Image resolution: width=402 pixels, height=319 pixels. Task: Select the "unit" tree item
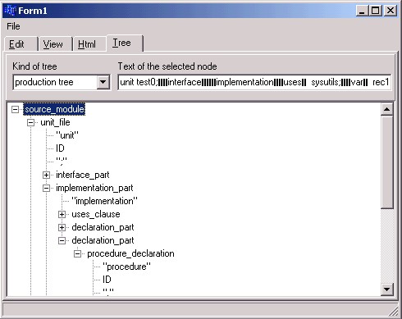67,135
